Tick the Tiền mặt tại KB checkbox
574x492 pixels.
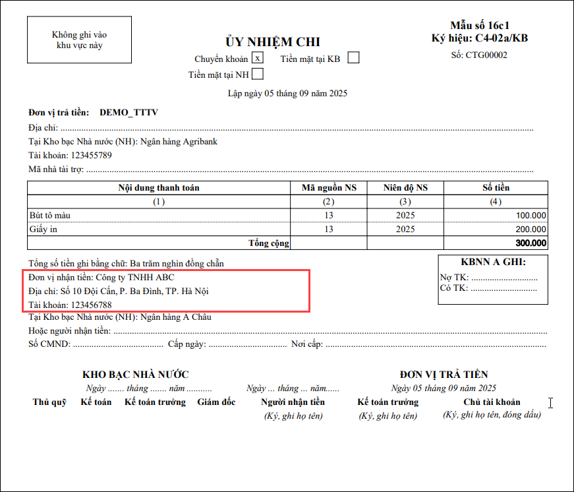click(353, 57)
